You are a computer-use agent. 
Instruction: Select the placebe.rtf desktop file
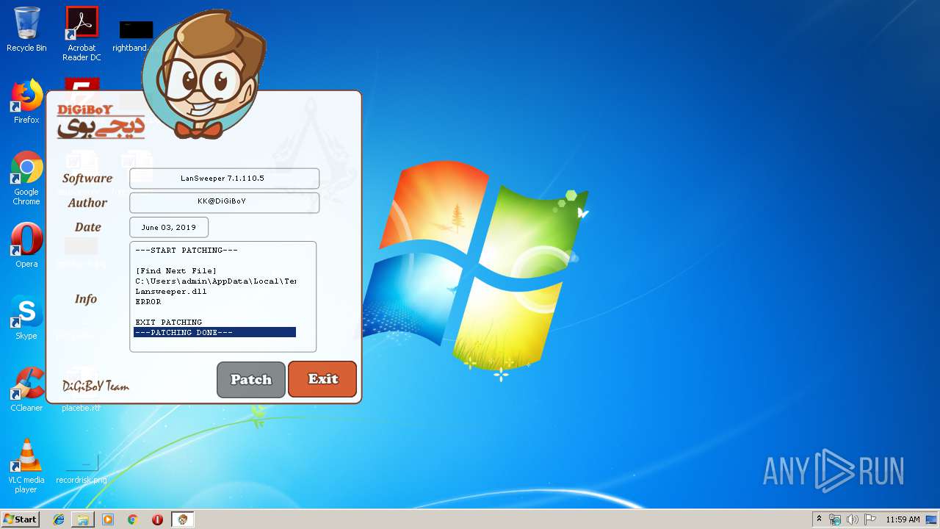pos(82,407)
